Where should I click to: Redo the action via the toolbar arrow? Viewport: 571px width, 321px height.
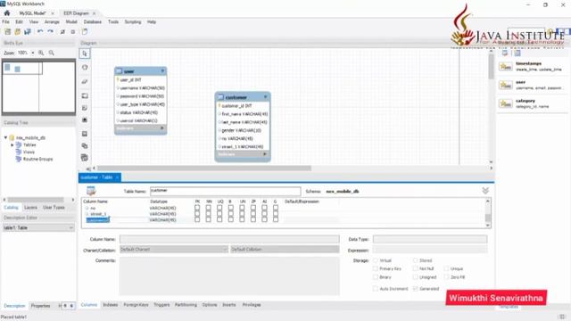click(x=50, y=32)
